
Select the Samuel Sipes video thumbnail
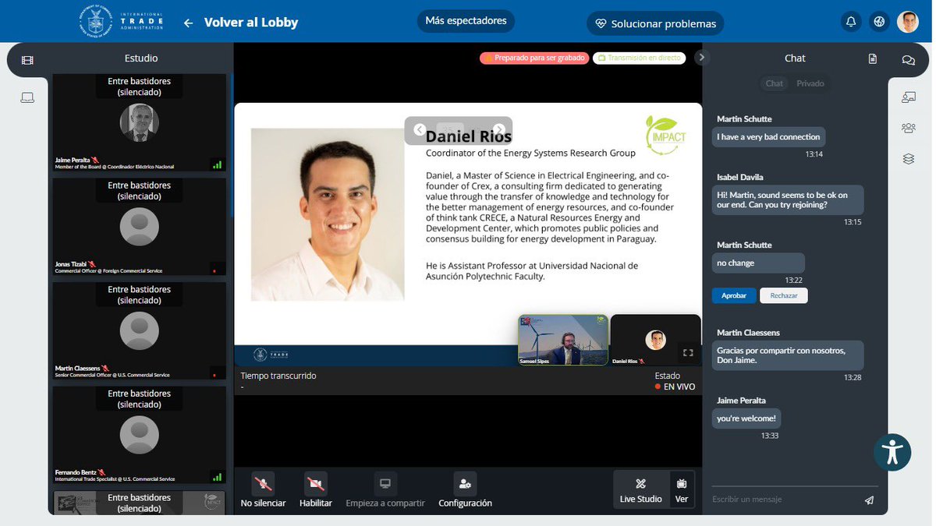563,340
